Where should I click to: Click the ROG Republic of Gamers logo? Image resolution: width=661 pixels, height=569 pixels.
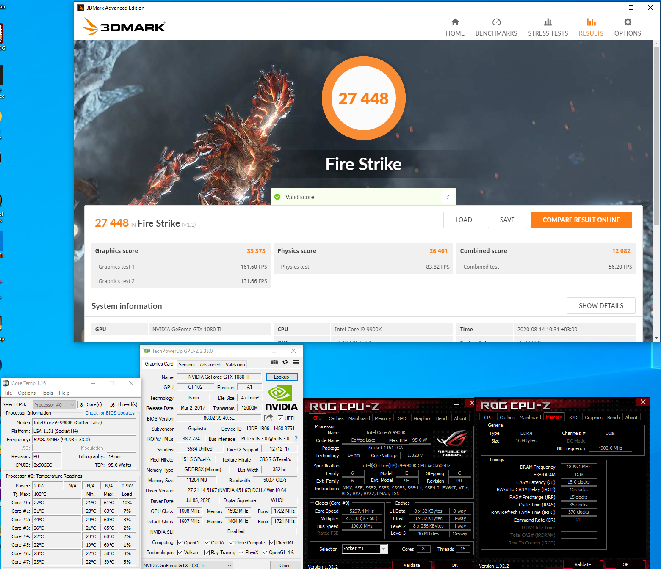tap(452, 443)
